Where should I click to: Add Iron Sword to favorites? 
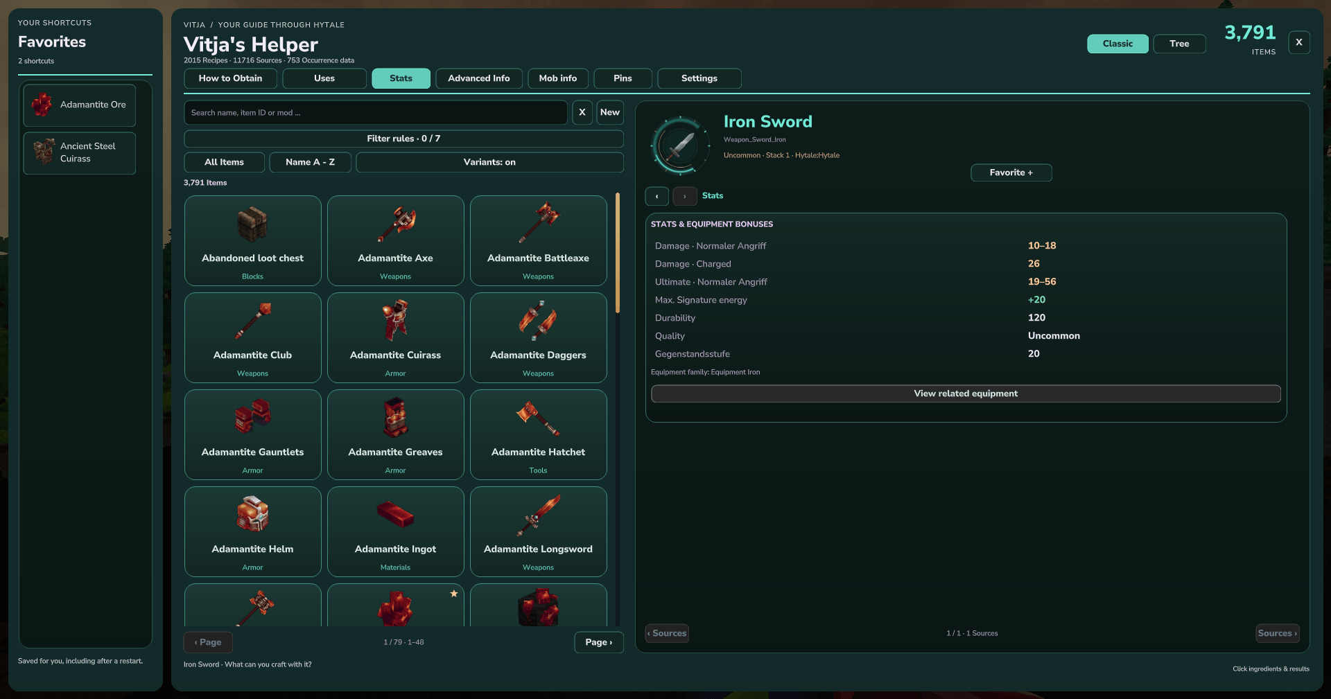click(1011, 172)
